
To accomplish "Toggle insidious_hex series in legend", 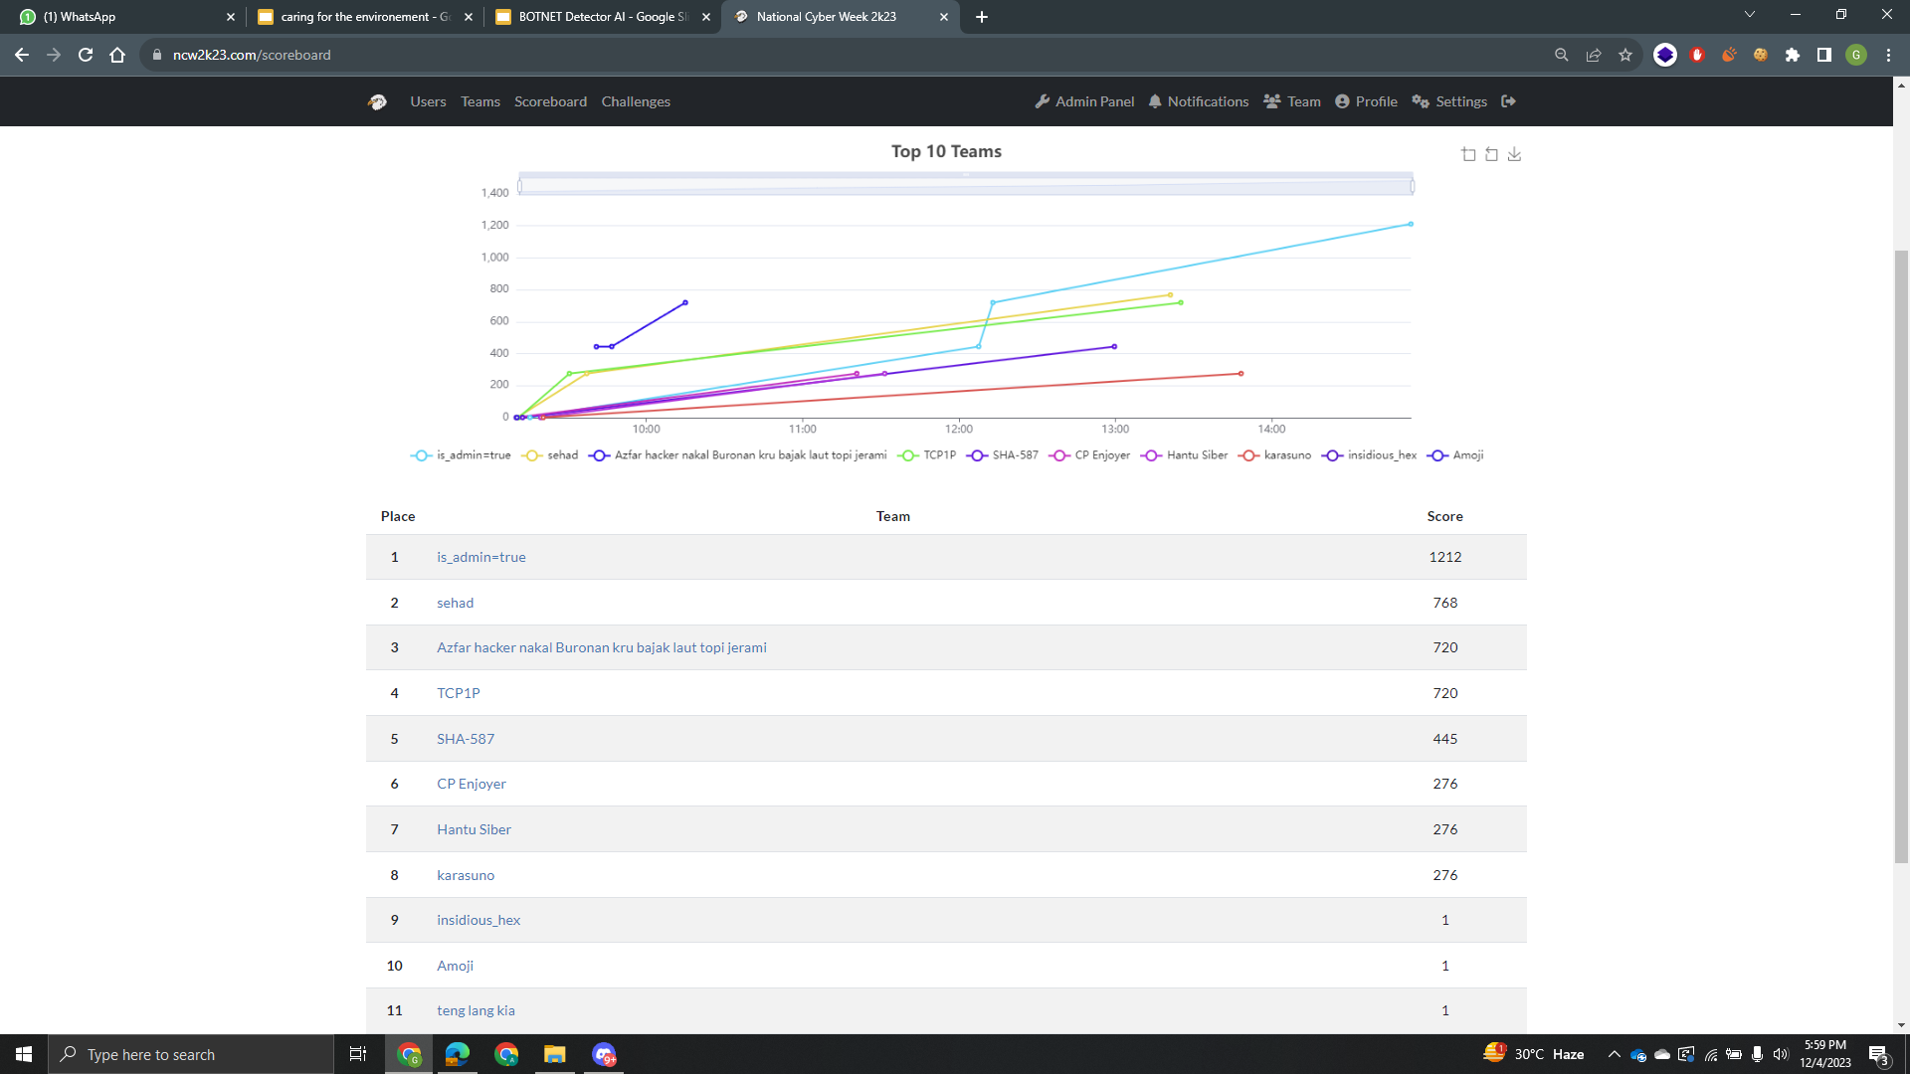I will (1369, 455).
